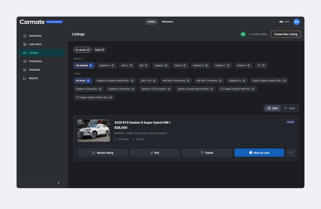This screenshot has height=209, width=321.
Task: Filter models by Sealion 6
Action: (107, 65)
